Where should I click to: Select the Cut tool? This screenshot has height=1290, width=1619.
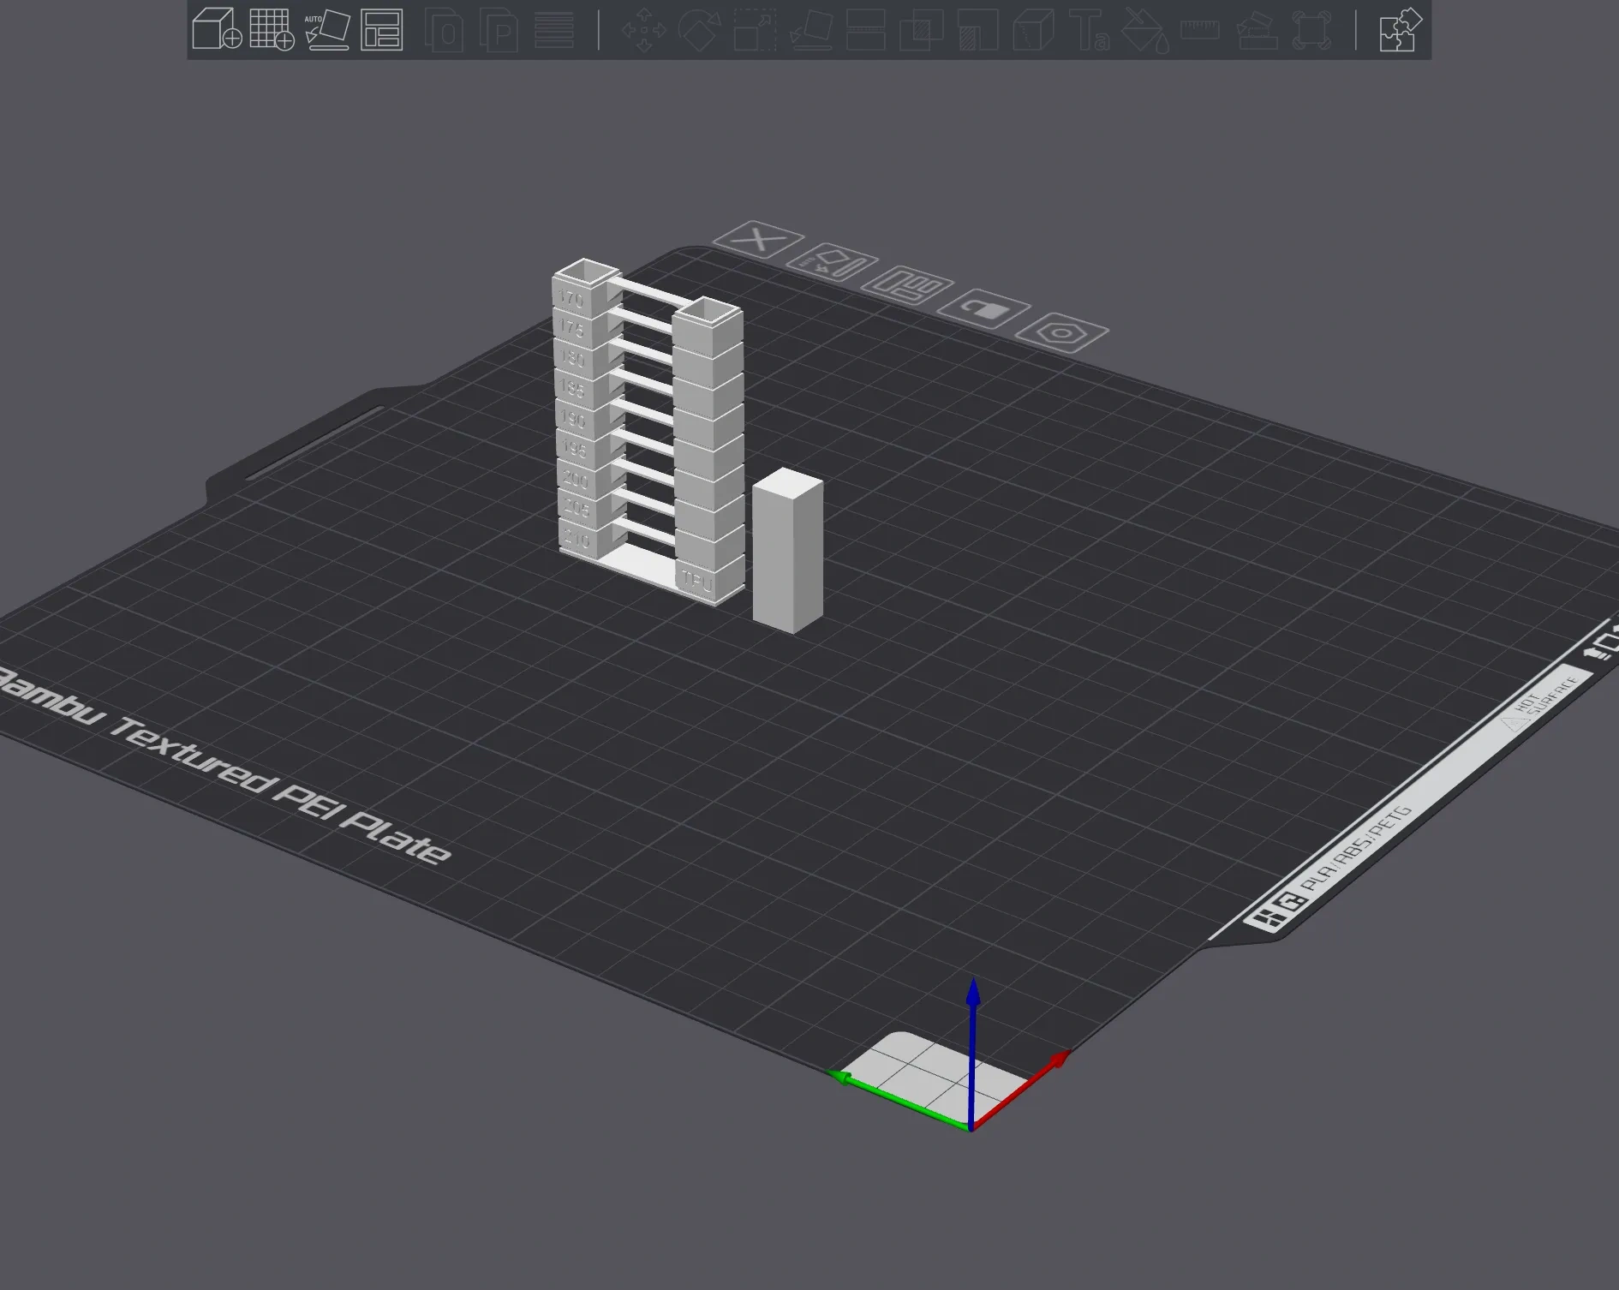click(x=865, y=29)
